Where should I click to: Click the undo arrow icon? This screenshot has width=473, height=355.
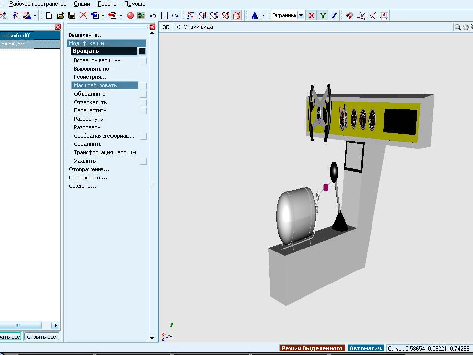(x=153, y=15)
